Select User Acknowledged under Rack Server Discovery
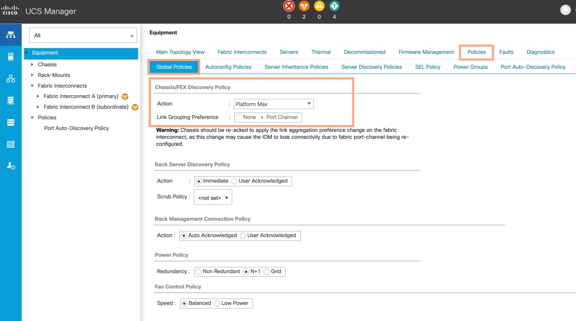 (234, 181)
